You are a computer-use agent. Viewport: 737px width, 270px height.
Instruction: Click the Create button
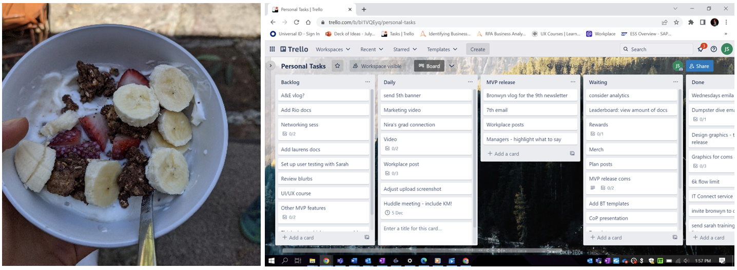click(x=477, y=49)
